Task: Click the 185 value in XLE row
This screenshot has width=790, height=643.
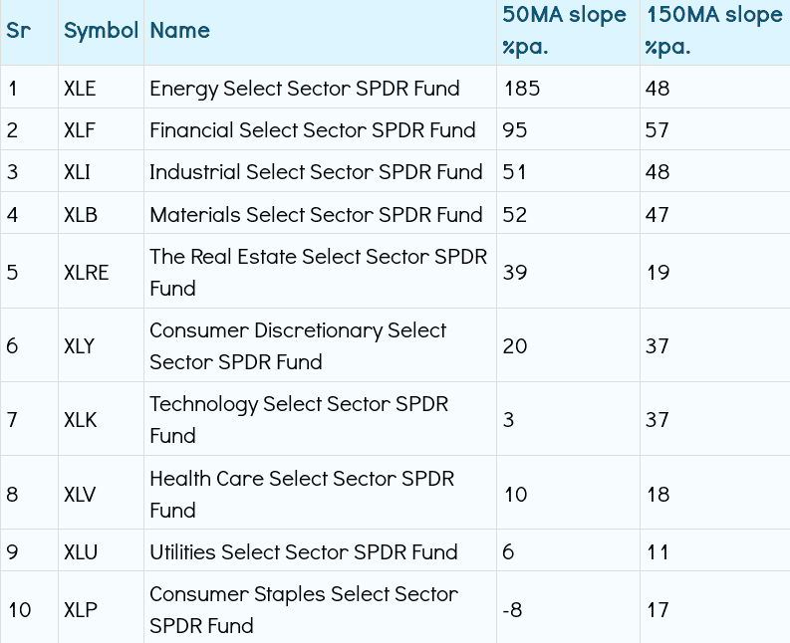Action: click(522, 89)
